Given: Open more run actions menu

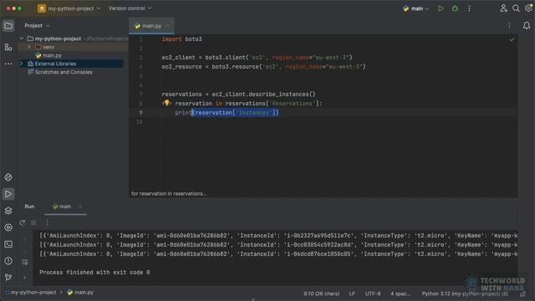Looking at the screenshot, I should tap(469, 8).
